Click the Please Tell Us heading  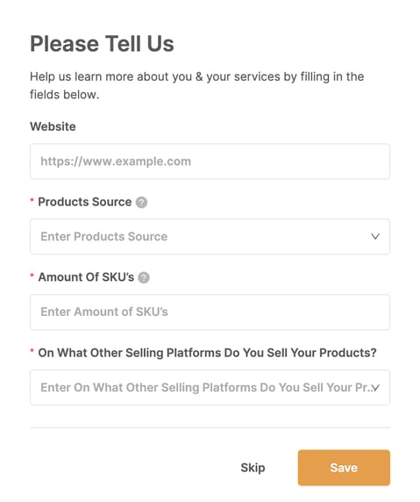pos(102,44)
